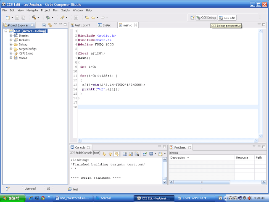
Task: Expand the C6713.cmd tree node
Action: pos(11,53)
